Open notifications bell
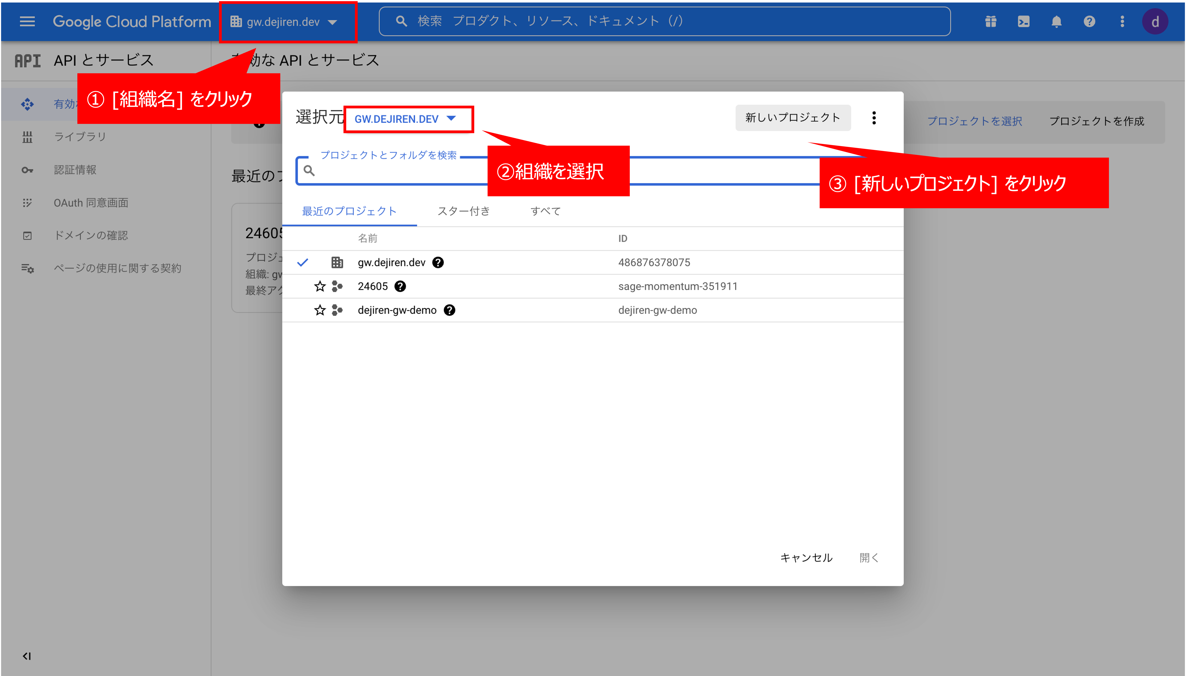 1056,22
